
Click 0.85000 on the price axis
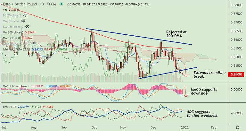coord(236,57)
